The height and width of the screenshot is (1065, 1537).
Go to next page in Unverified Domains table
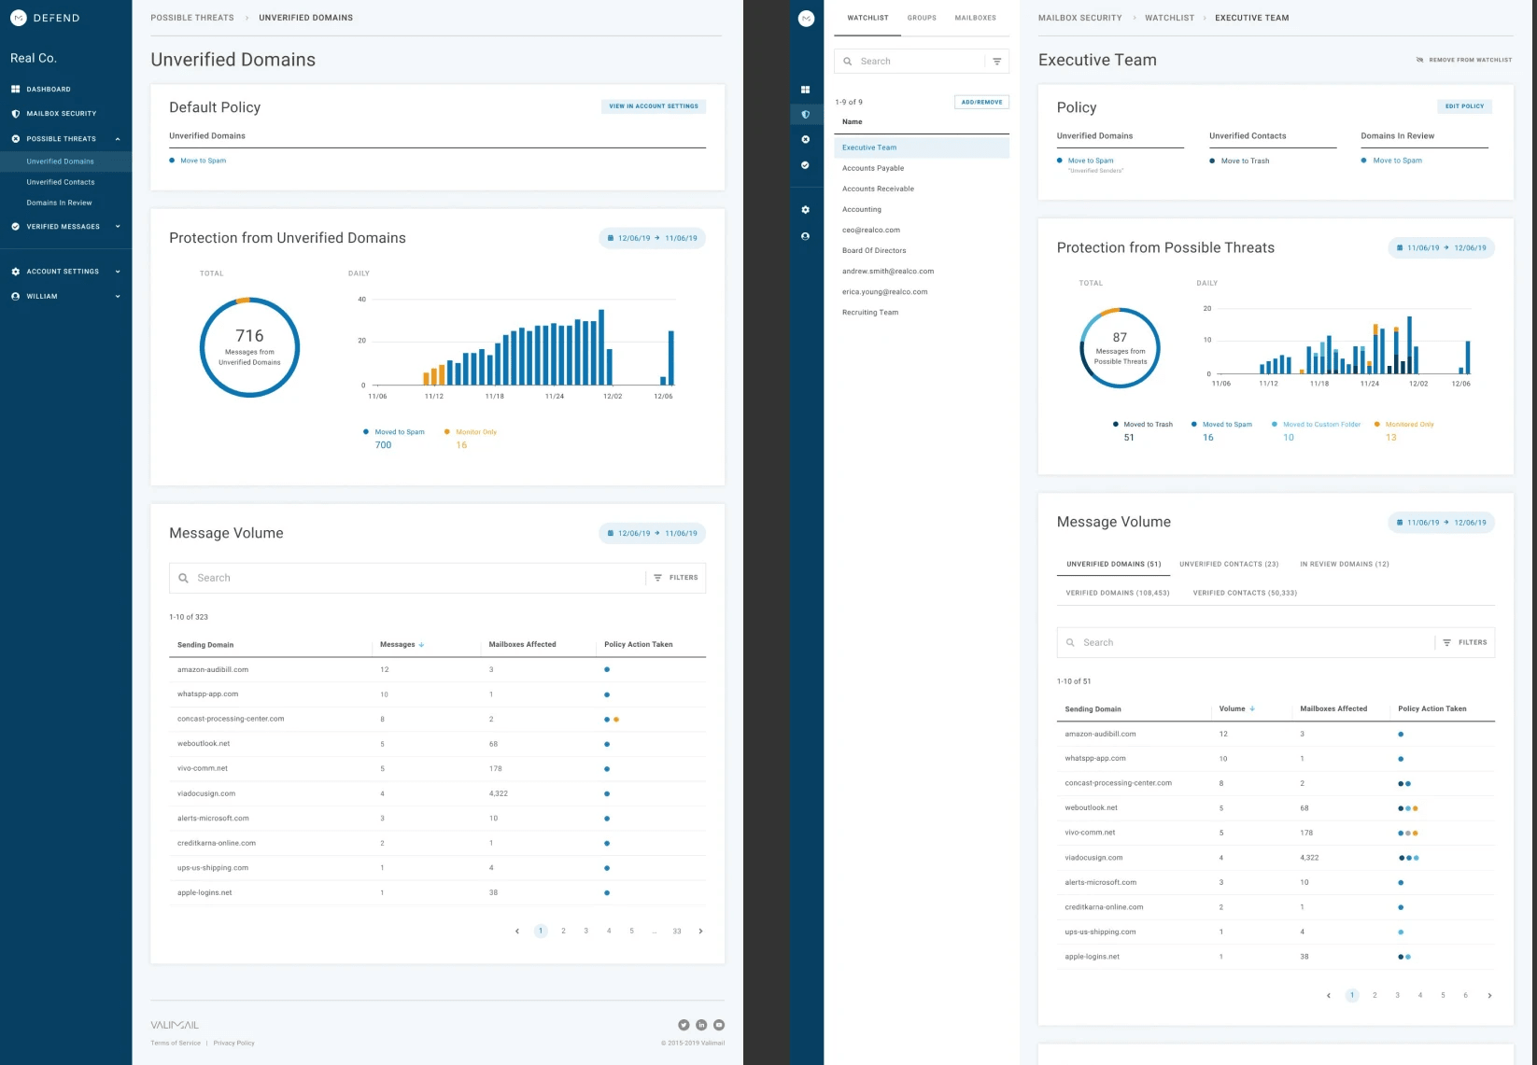(700, 932)
